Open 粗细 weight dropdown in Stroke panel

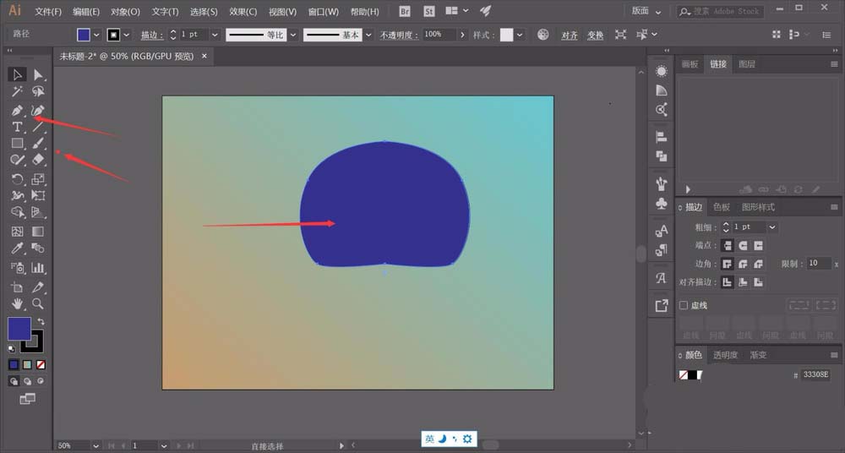(772, 227)
